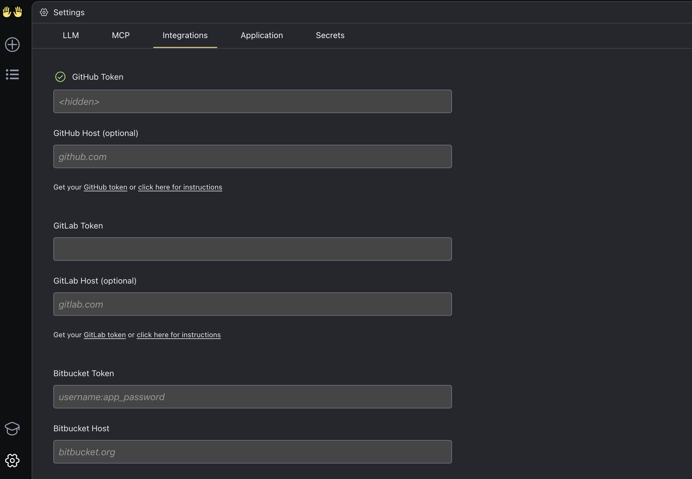Open the conversation list icon in sidebar
The width and height of the screenshot is (692, 479).
[x=12, y=74]
